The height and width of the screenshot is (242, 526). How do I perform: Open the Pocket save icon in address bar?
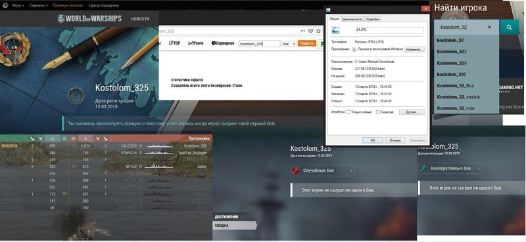pyautogui.click(x=310, y=31)
